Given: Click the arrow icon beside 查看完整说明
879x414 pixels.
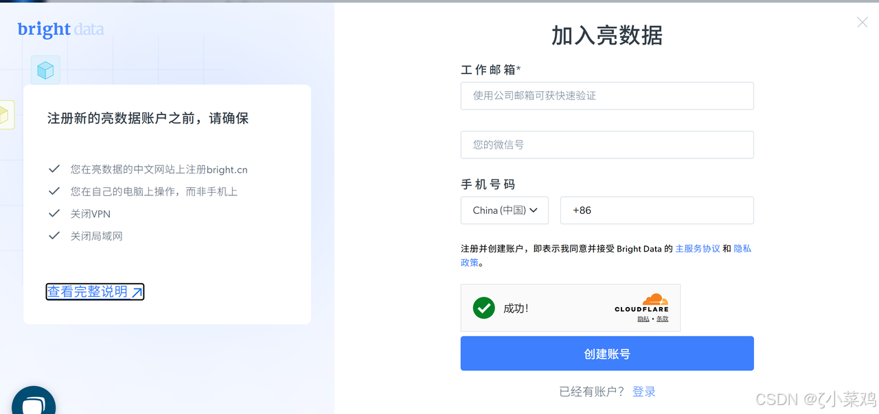Looking at the screenshot, I should [x=137, y=292].
